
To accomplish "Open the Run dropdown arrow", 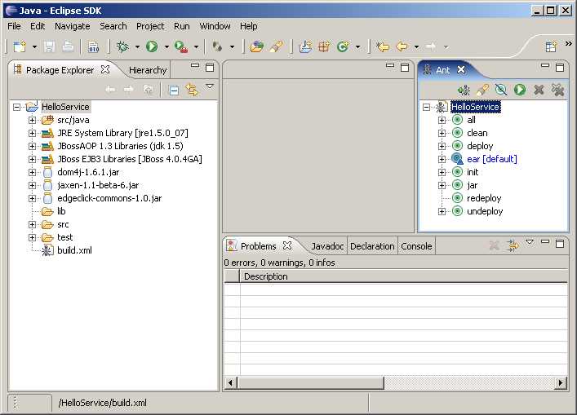I will coord(166,47).
